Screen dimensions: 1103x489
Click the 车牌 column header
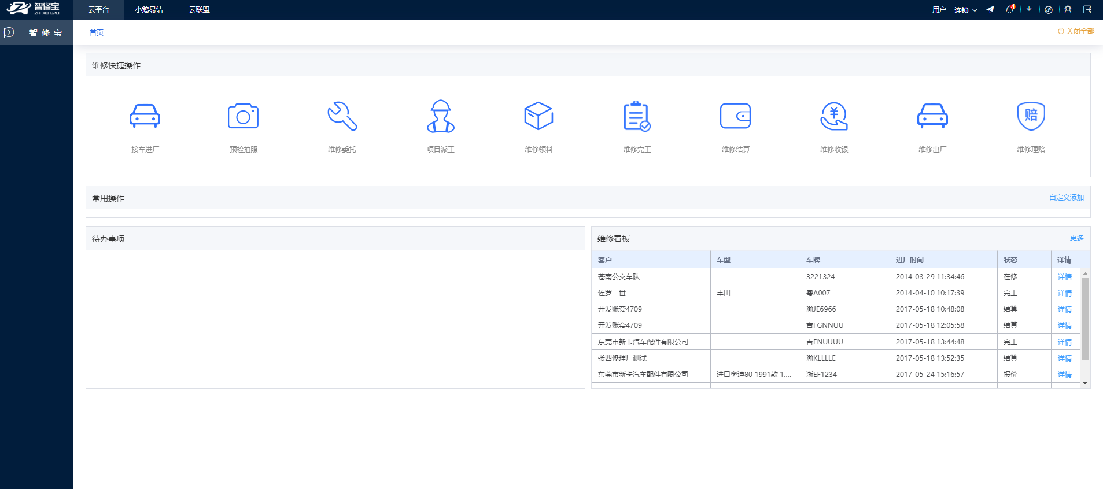click(x=845, y=260)
